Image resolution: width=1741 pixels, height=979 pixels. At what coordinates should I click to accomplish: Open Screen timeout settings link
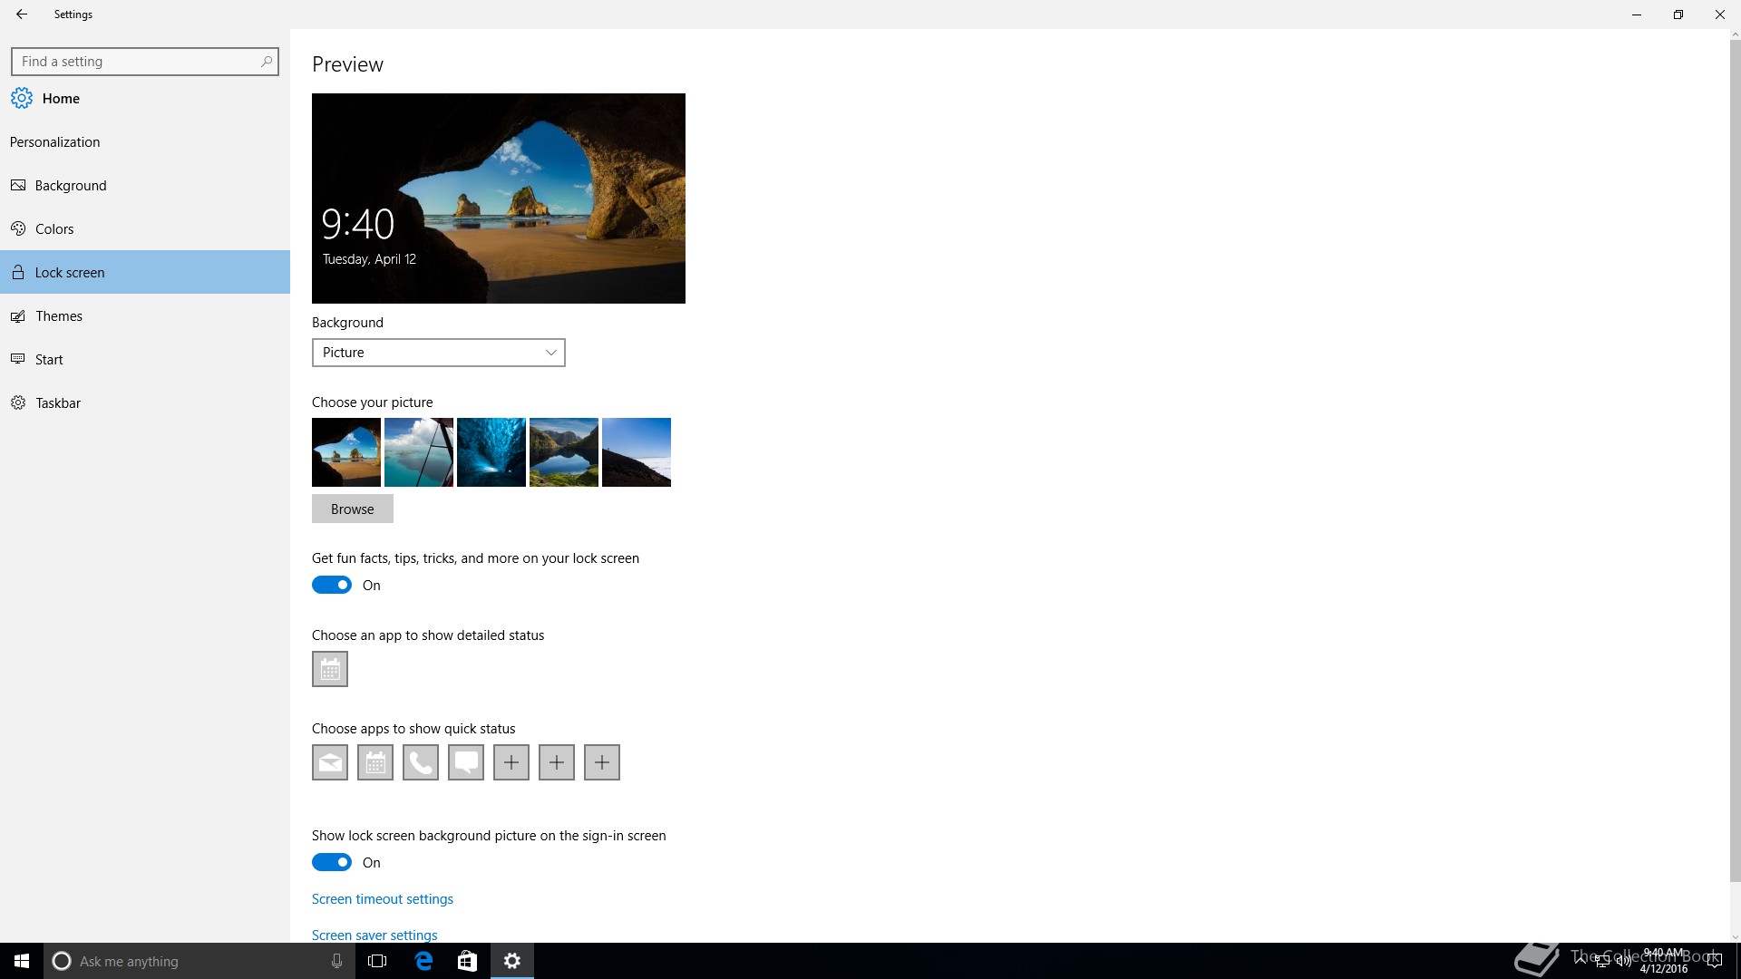point(383,898)
